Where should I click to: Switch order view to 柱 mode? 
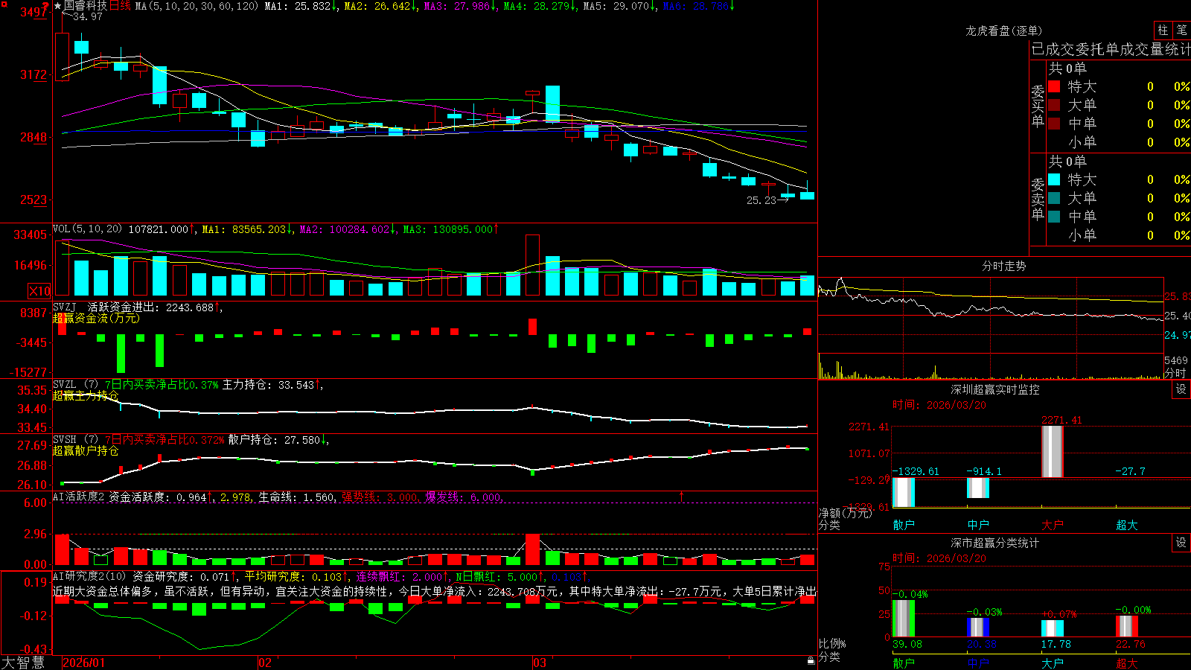tap(1163, 30)
